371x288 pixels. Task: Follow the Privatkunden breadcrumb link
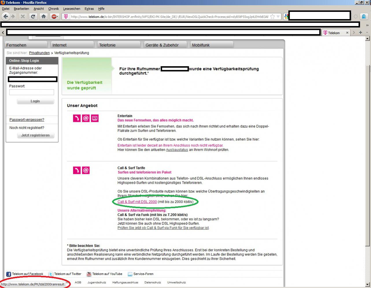click(x=39, y=53)
